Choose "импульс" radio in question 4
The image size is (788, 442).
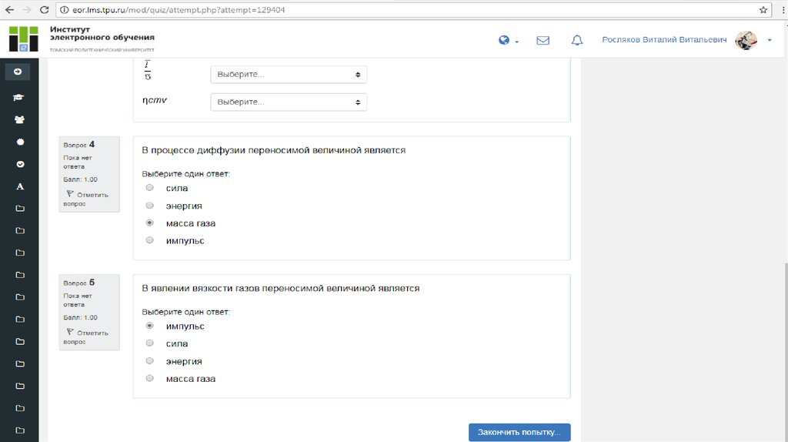click(150, 241)
